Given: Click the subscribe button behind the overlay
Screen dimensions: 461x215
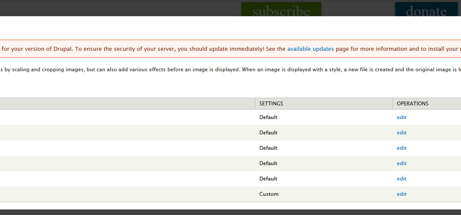Looking at the screenshot, I should (x=281, y=9).
